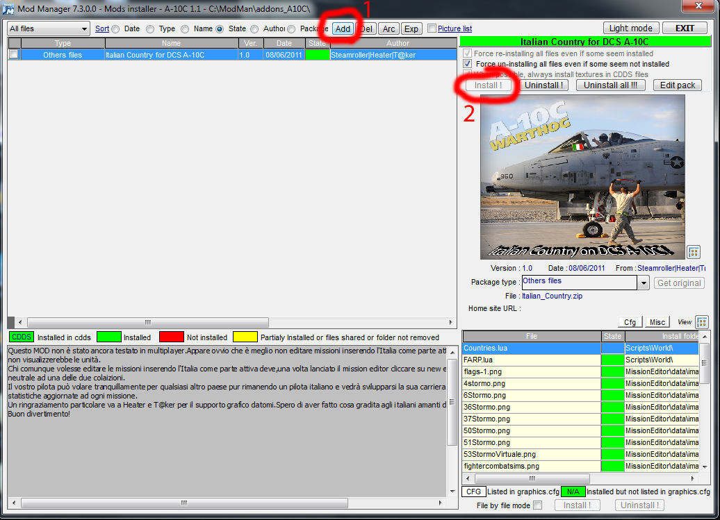
Task: Click Install ! beside the upper Uninstall ! button
Action: point(488,85)
